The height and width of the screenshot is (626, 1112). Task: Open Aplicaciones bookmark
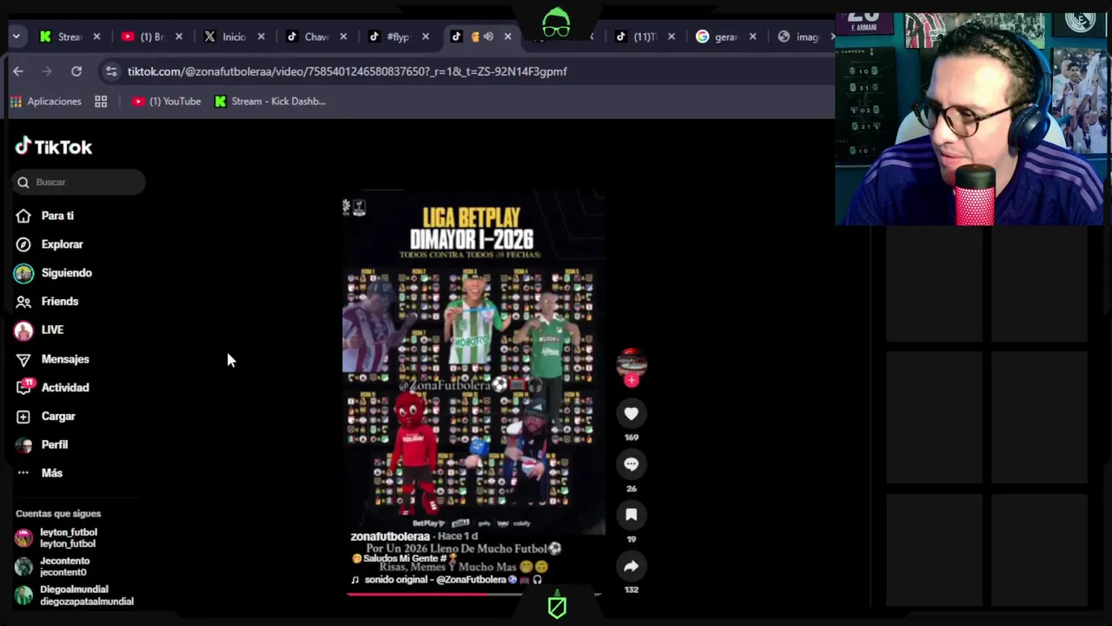pyautogui.click(x=46, y=102)
